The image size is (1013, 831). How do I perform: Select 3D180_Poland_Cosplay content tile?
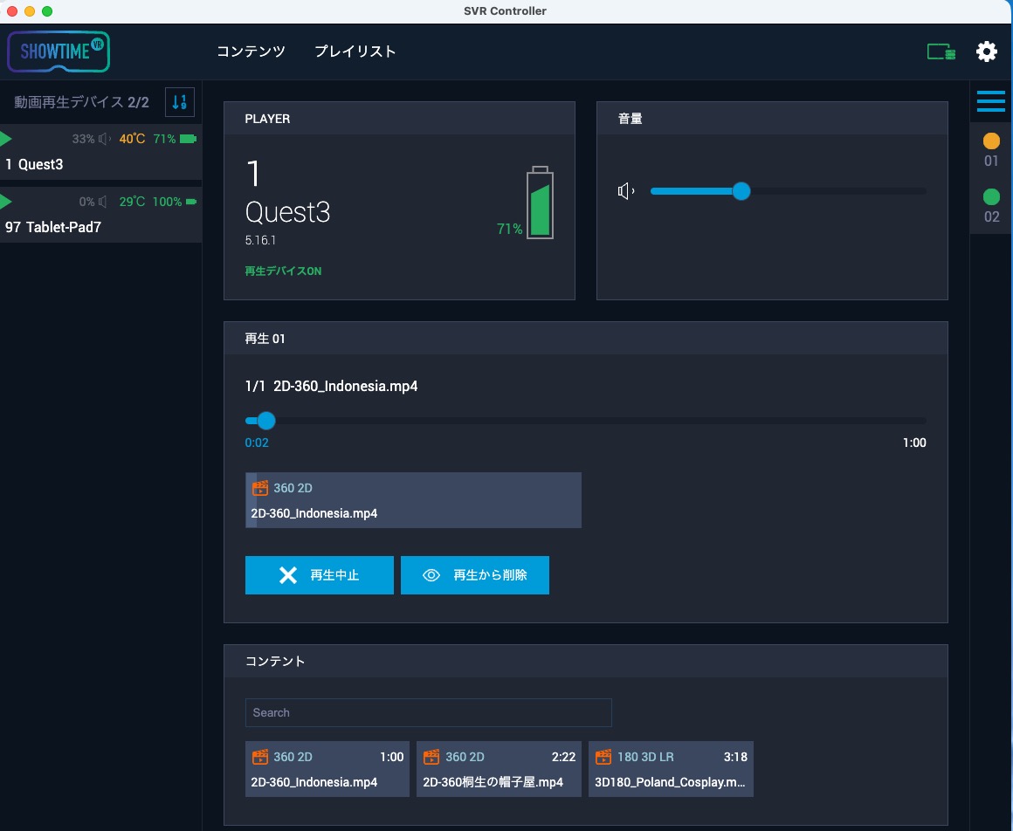671,769
